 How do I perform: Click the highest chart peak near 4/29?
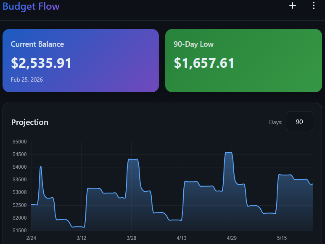pos(229,152)
